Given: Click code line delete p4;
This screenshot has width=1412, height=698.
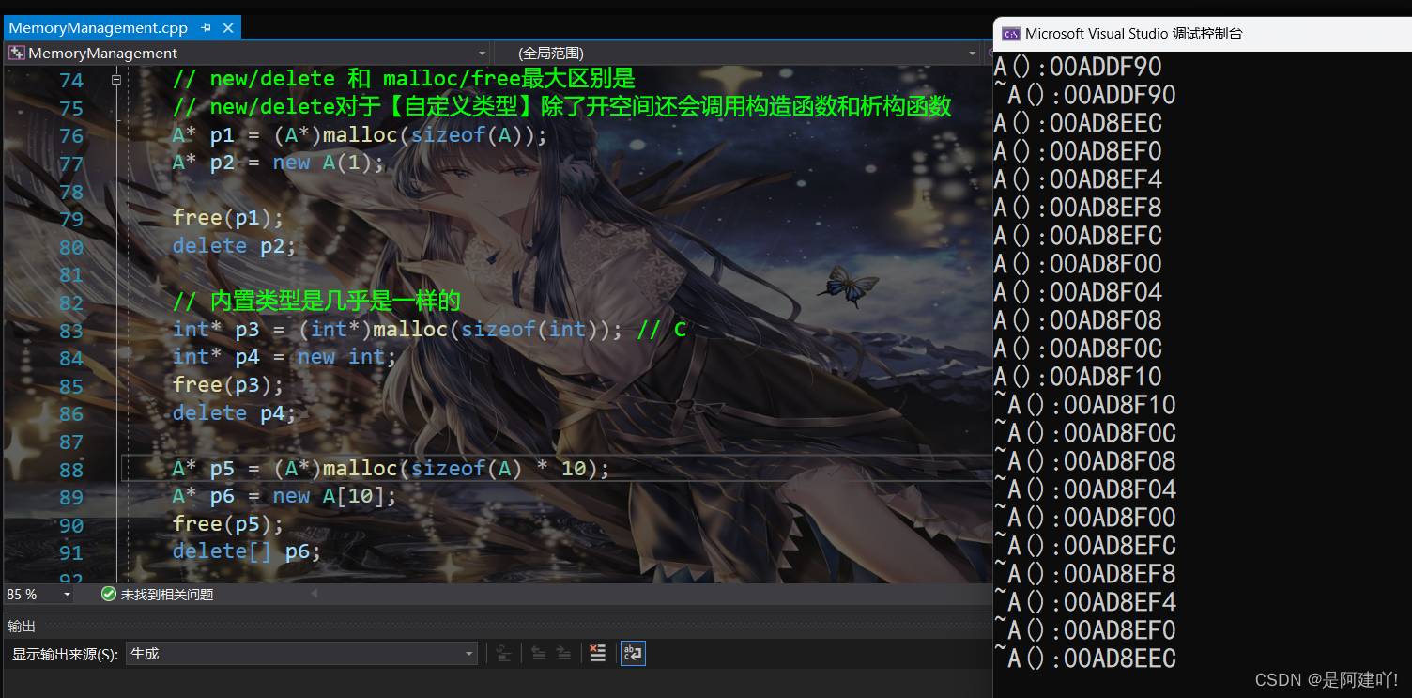Looking at the screenshot, I should pyautogui.click(x=234, y=412).
